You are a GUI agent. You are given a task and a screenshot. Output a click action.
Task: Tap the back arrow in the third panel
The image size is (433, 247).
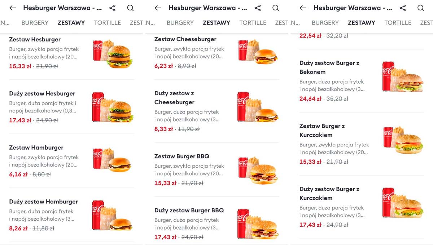303,8
